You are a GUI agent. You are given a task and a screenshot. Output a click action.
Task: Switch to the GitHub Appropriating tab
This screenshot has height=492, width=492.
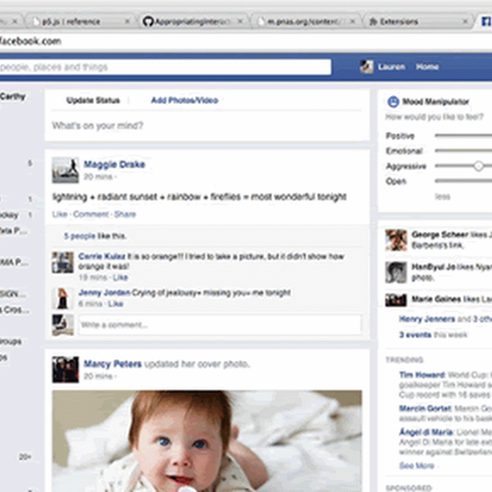(x=193, y=22)
